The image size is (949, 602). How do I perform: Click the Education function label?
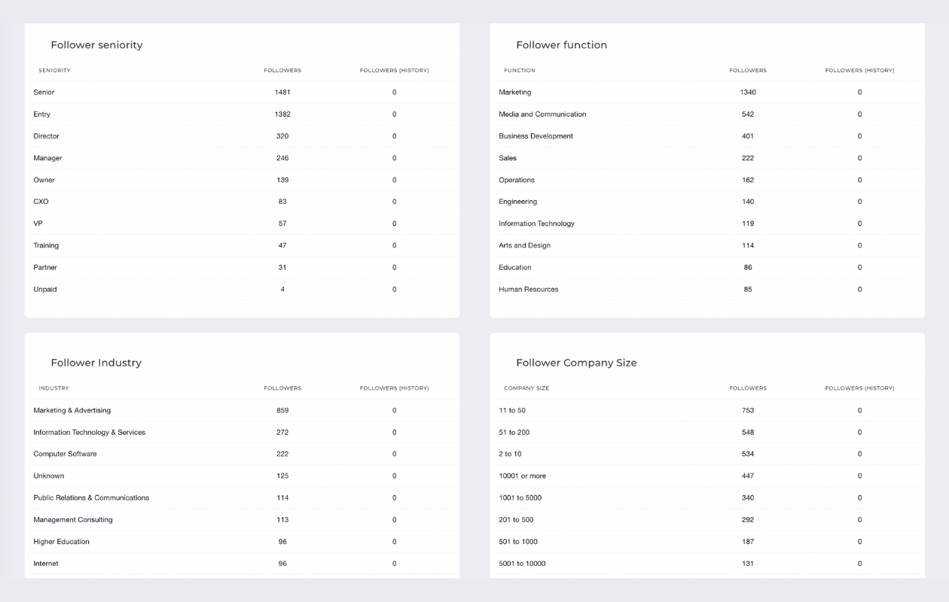click(x=515, y=267)
